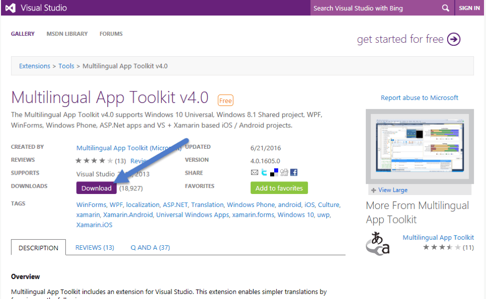The width and height of the screenshot is (486, 299).
Task: Share on Twitter using bird icon
Action: tap(264, 173)
